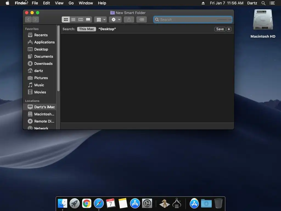Open System Preferences from the Dock

pyautogui.click(x=147, y=204)
